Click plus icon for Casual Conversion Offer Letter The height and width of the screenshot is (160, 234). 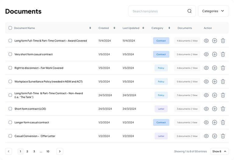[x=215, y=136]
